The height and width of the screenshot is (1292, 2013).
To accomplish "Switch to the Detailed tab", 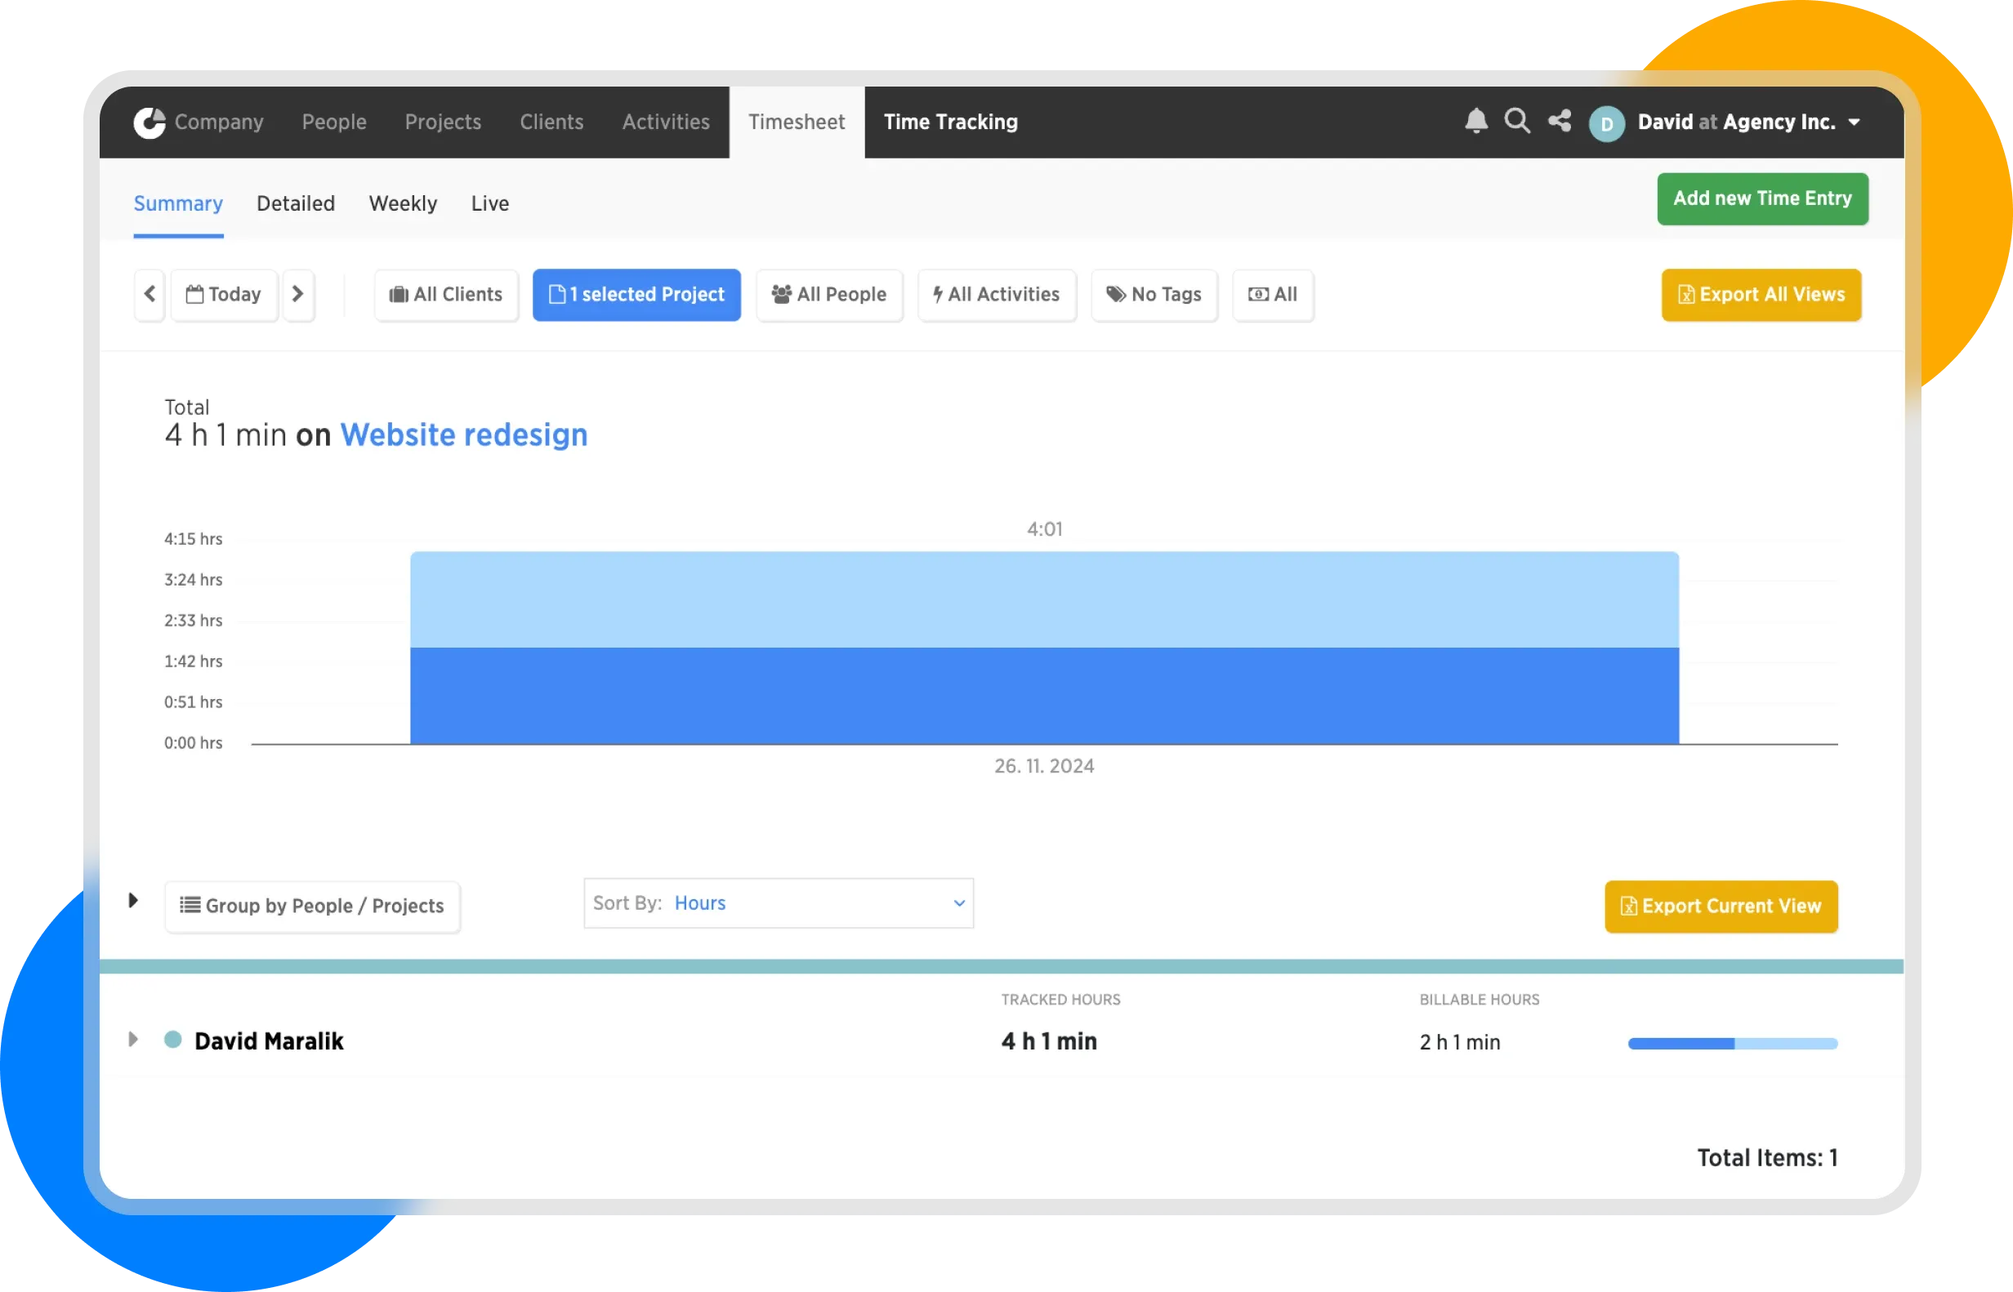I will click(x=296, y=204).
